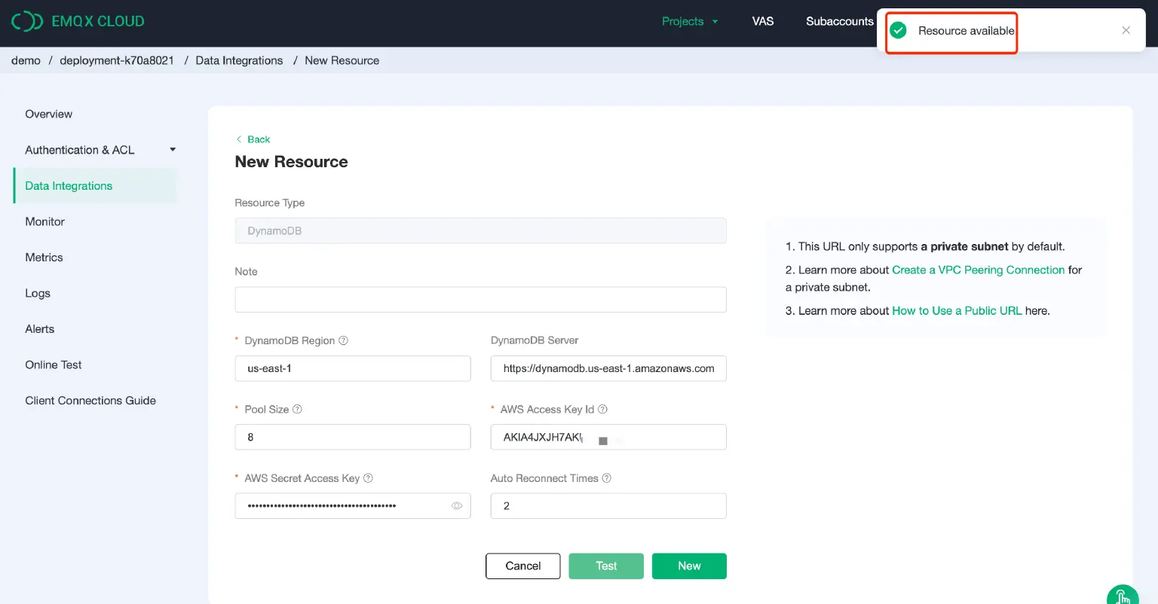The width and height of the screenshot is (1158, 604).
Task: Open the Create a VPC Peering Connection link
Action: pyautogui.click(x=977, y=270)
